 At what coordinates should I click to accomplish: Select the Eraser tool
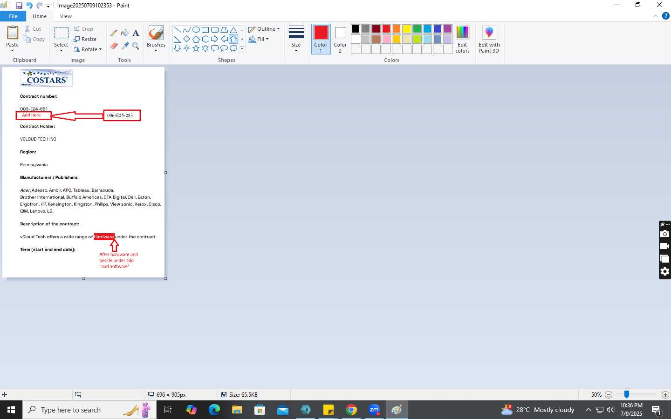(114, 46)
